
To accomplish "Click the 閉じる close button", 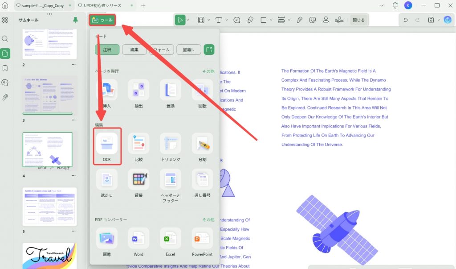I will tap(358, 20).
